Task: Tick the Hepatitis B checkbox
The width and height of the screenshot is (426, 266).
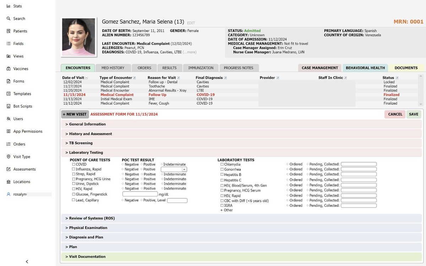Action: click(222, 174)
